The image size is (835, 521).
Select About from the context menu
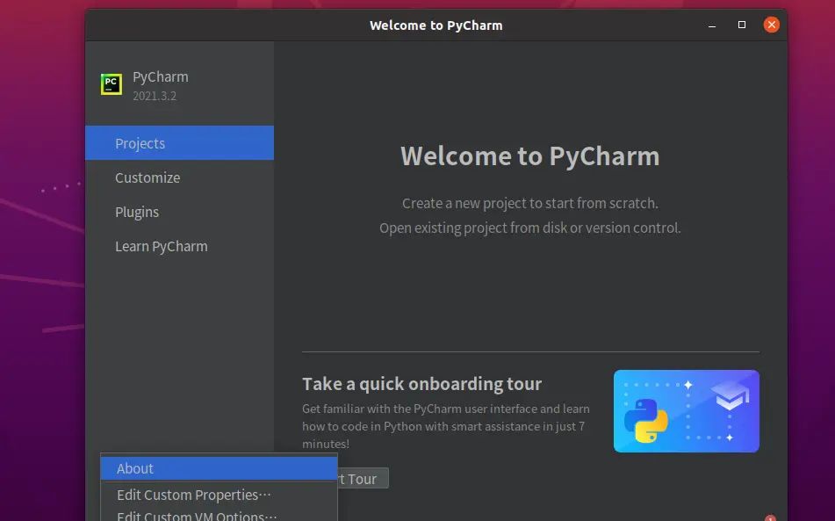(134, 467)
